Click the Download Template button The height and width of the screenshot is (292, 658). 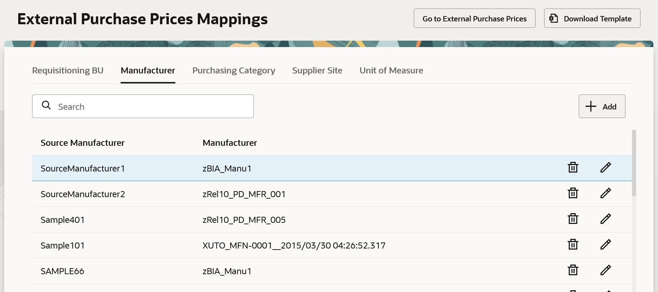[592, 19]
